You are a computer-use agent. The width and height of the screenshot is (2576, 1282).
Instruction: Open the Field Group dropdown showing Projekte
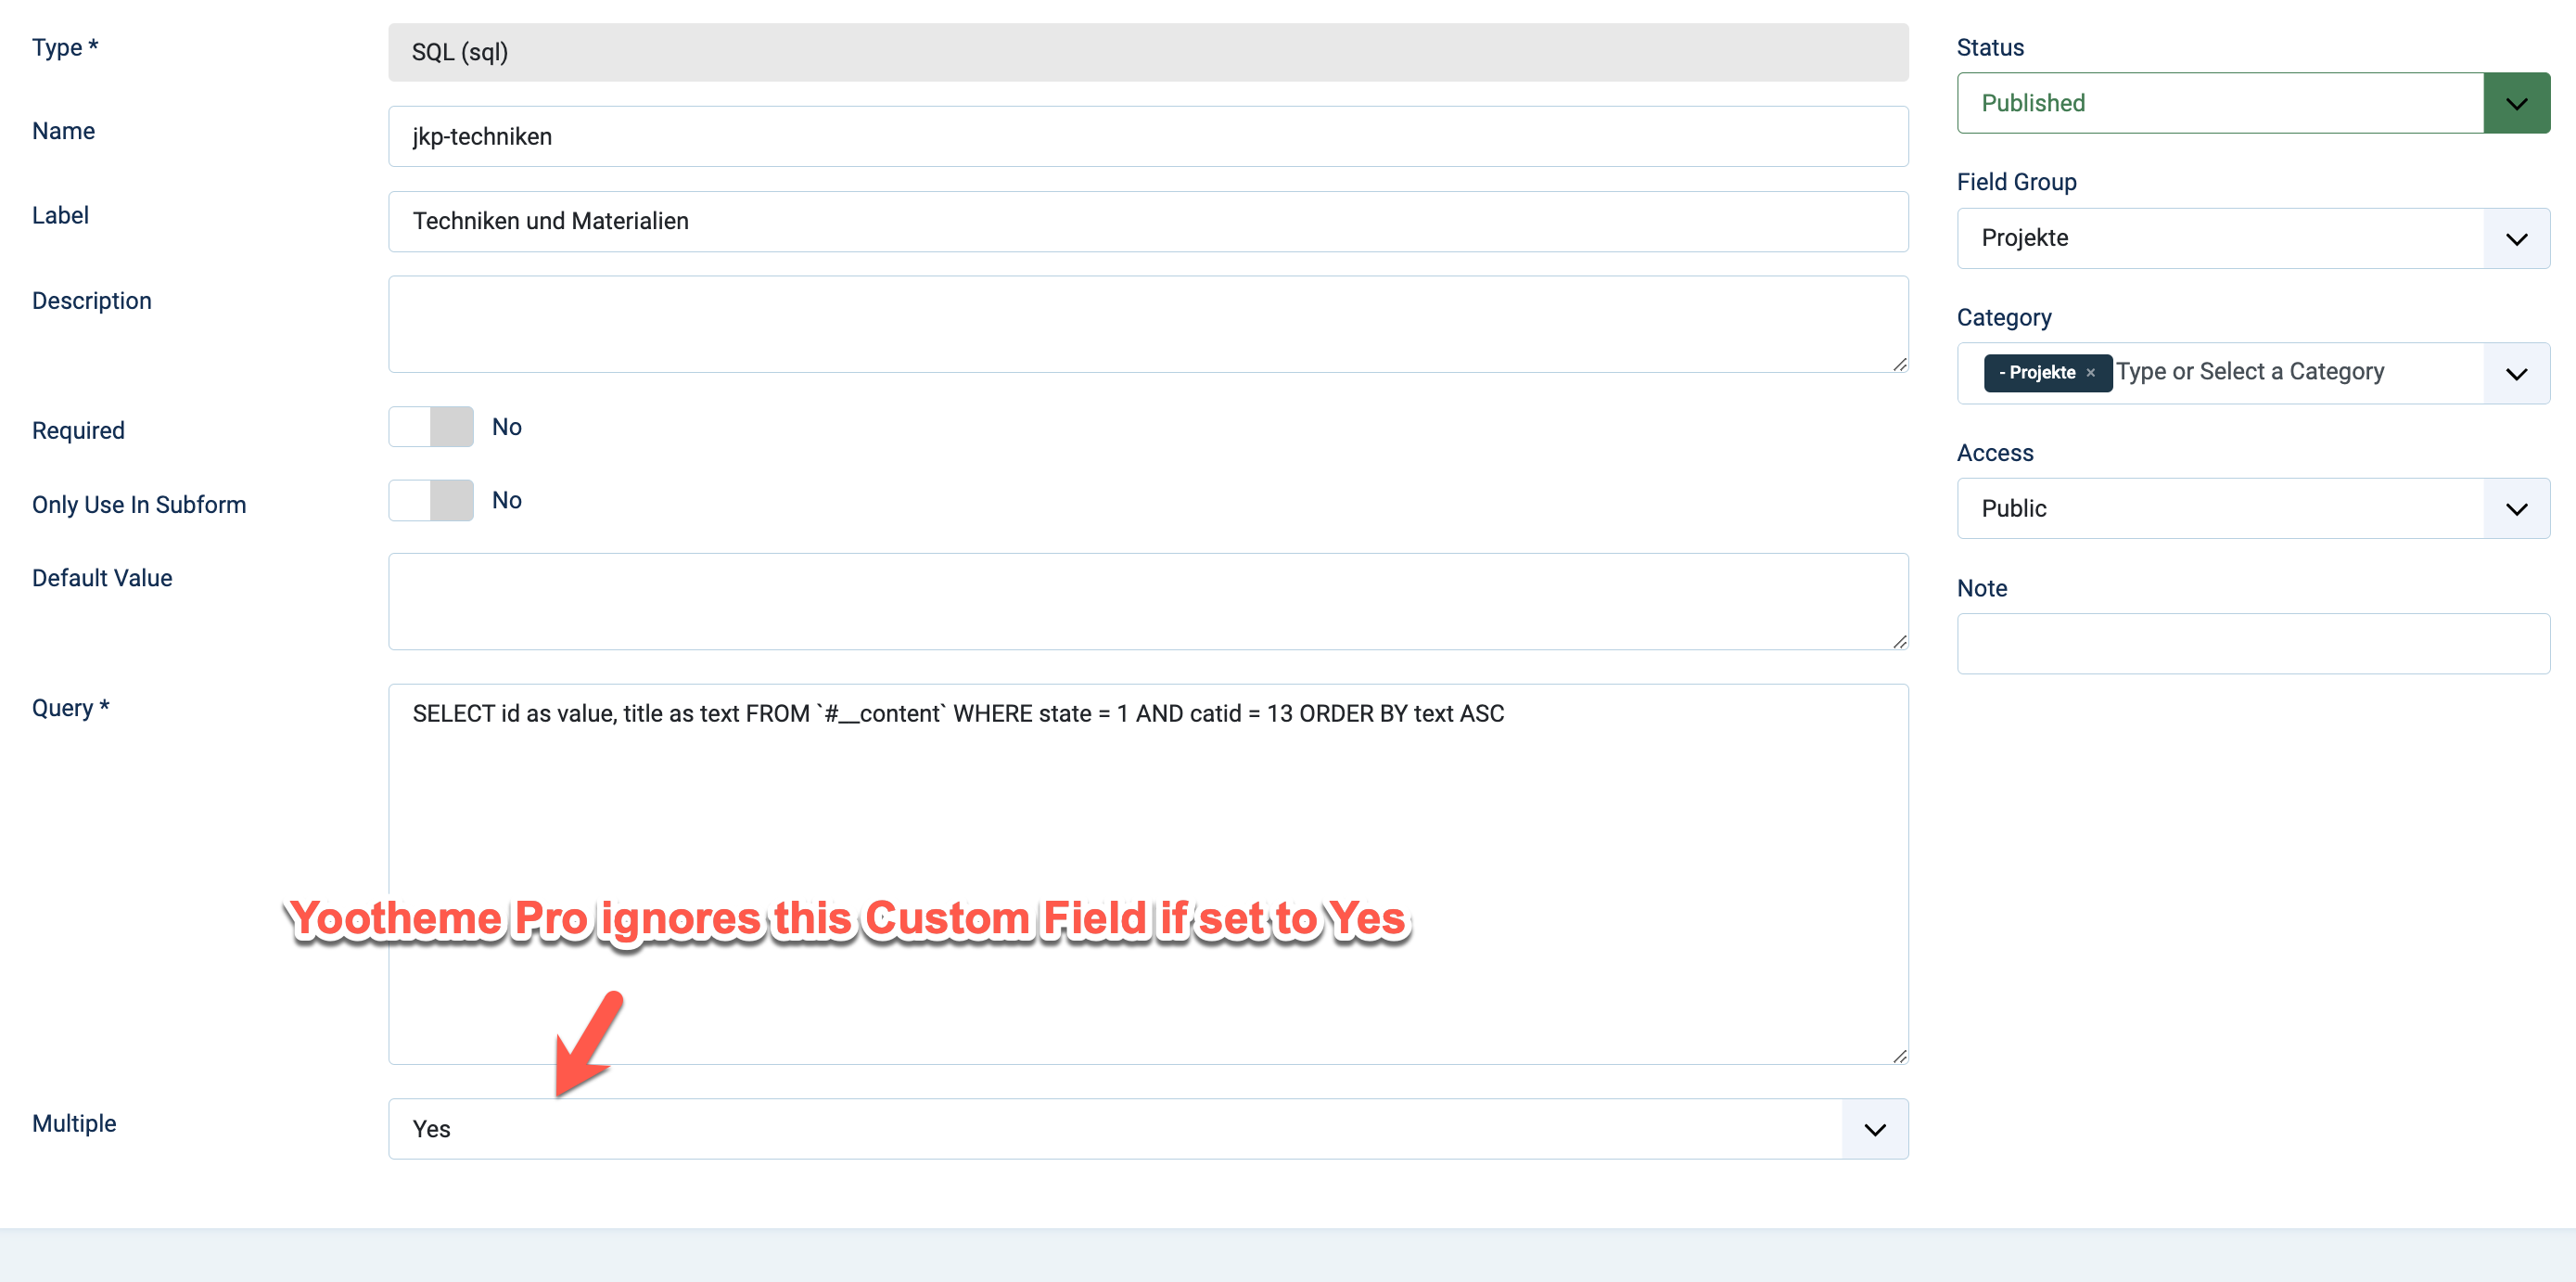click(2253, 238)
